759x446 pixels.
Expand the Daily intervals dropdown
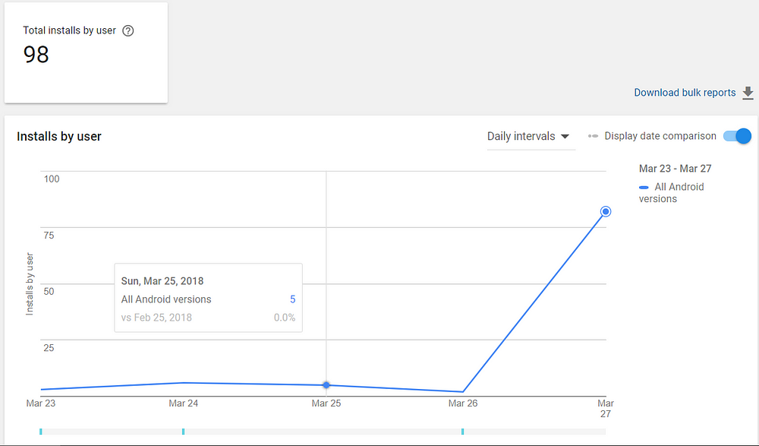point(529,137)
